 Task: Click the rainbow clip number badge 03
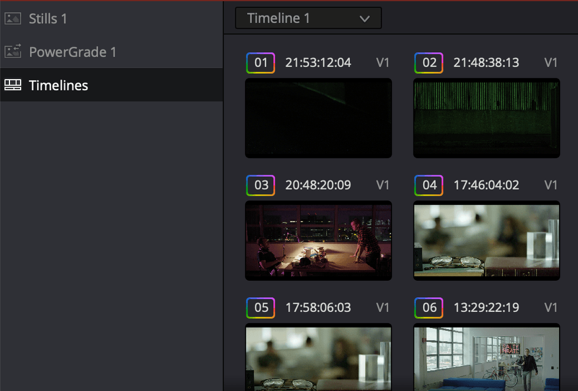pyautogui.click(x=261, y=185)
